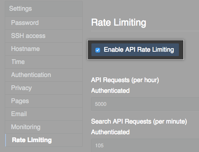Navigate to Authentication settings

(x=44, y=75)
